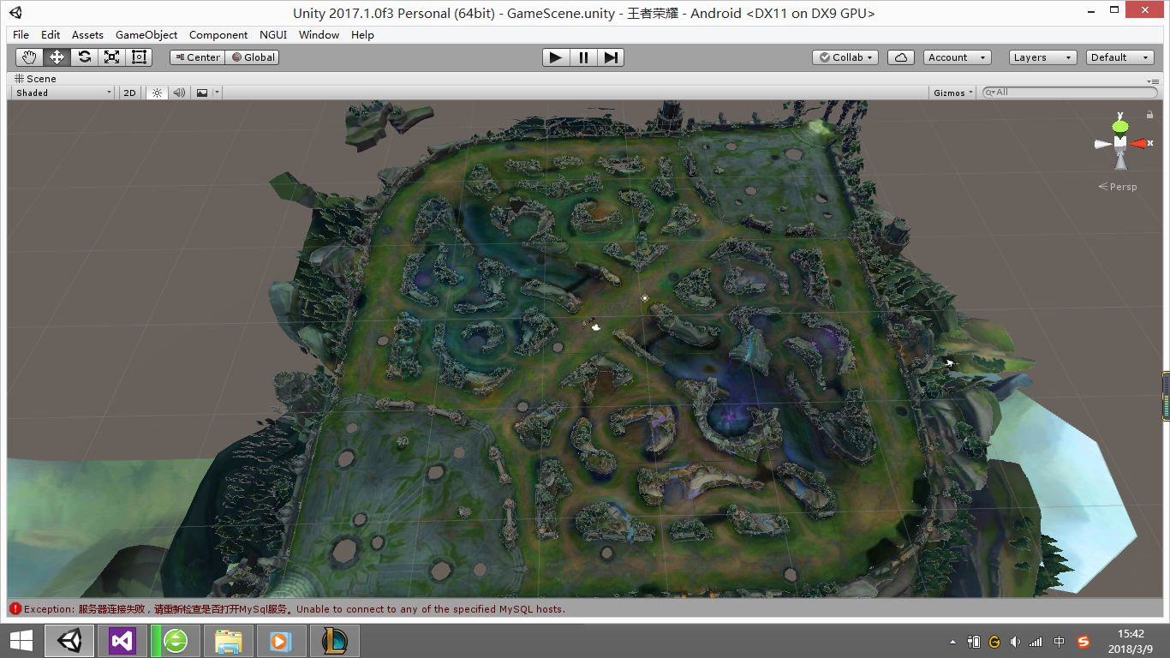Image resolution: width=1170 pixels, height=658 pixels.
Task: Mute scene audio toggle
Action: [179, 93]
